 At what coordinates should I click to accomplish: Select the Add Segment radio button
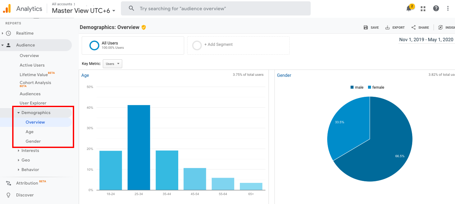(197, 45)
